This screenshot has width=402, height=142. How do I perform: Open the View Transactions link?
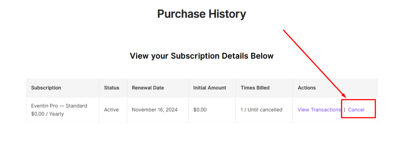[319, 110]
